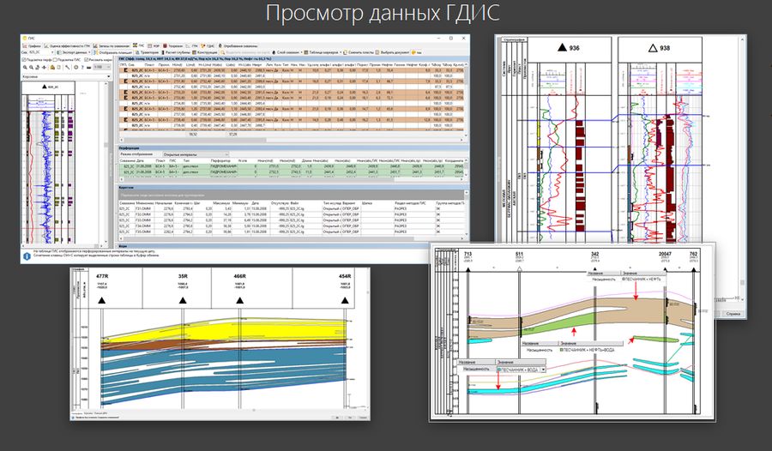Image resolution: width=772 pixels, height=451 pixels.
Task: Click well 938 header in correlation window
Action: click(660, 48)
